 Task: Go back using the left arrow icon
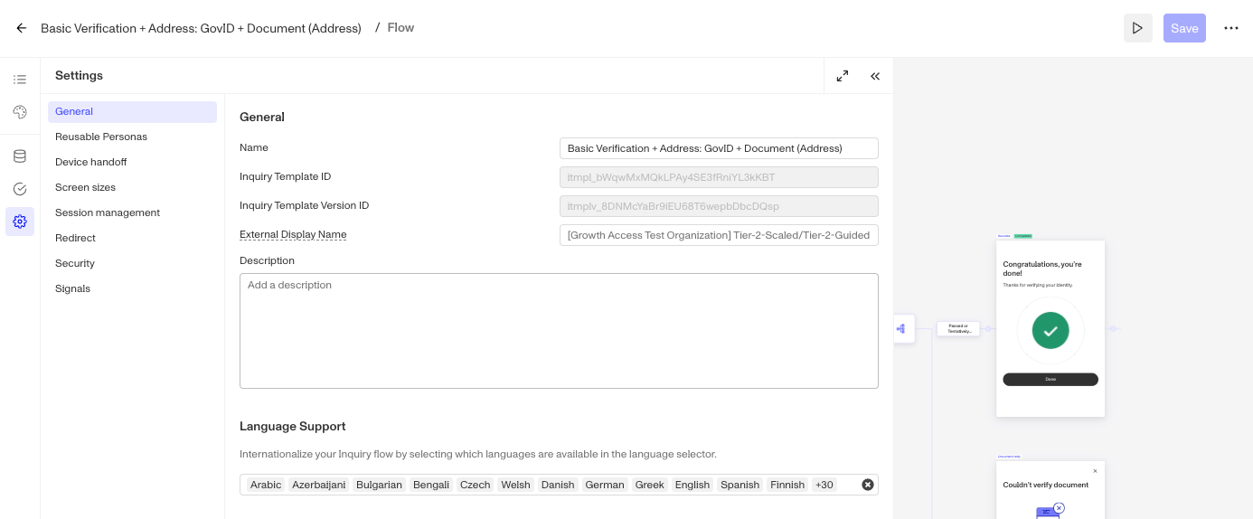pos(22,28)
